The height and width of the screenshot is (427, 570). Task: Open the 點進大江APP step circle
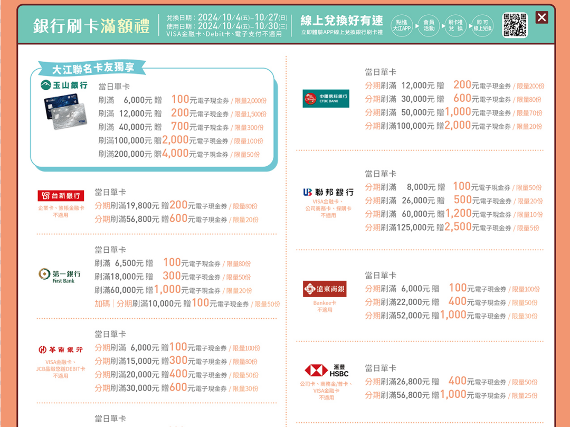(402, 24)
